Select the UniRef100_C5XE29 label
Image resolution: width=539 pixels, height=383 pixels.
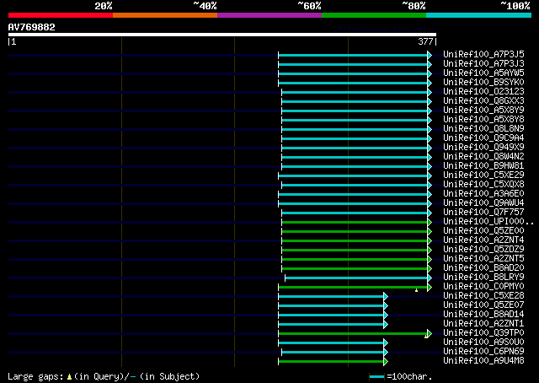point(483,175)
